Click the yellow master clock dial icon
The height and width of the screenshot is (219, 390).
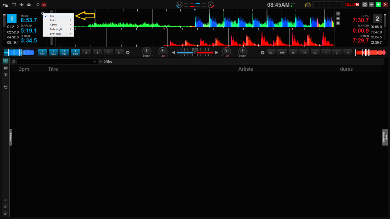(308, 5)
